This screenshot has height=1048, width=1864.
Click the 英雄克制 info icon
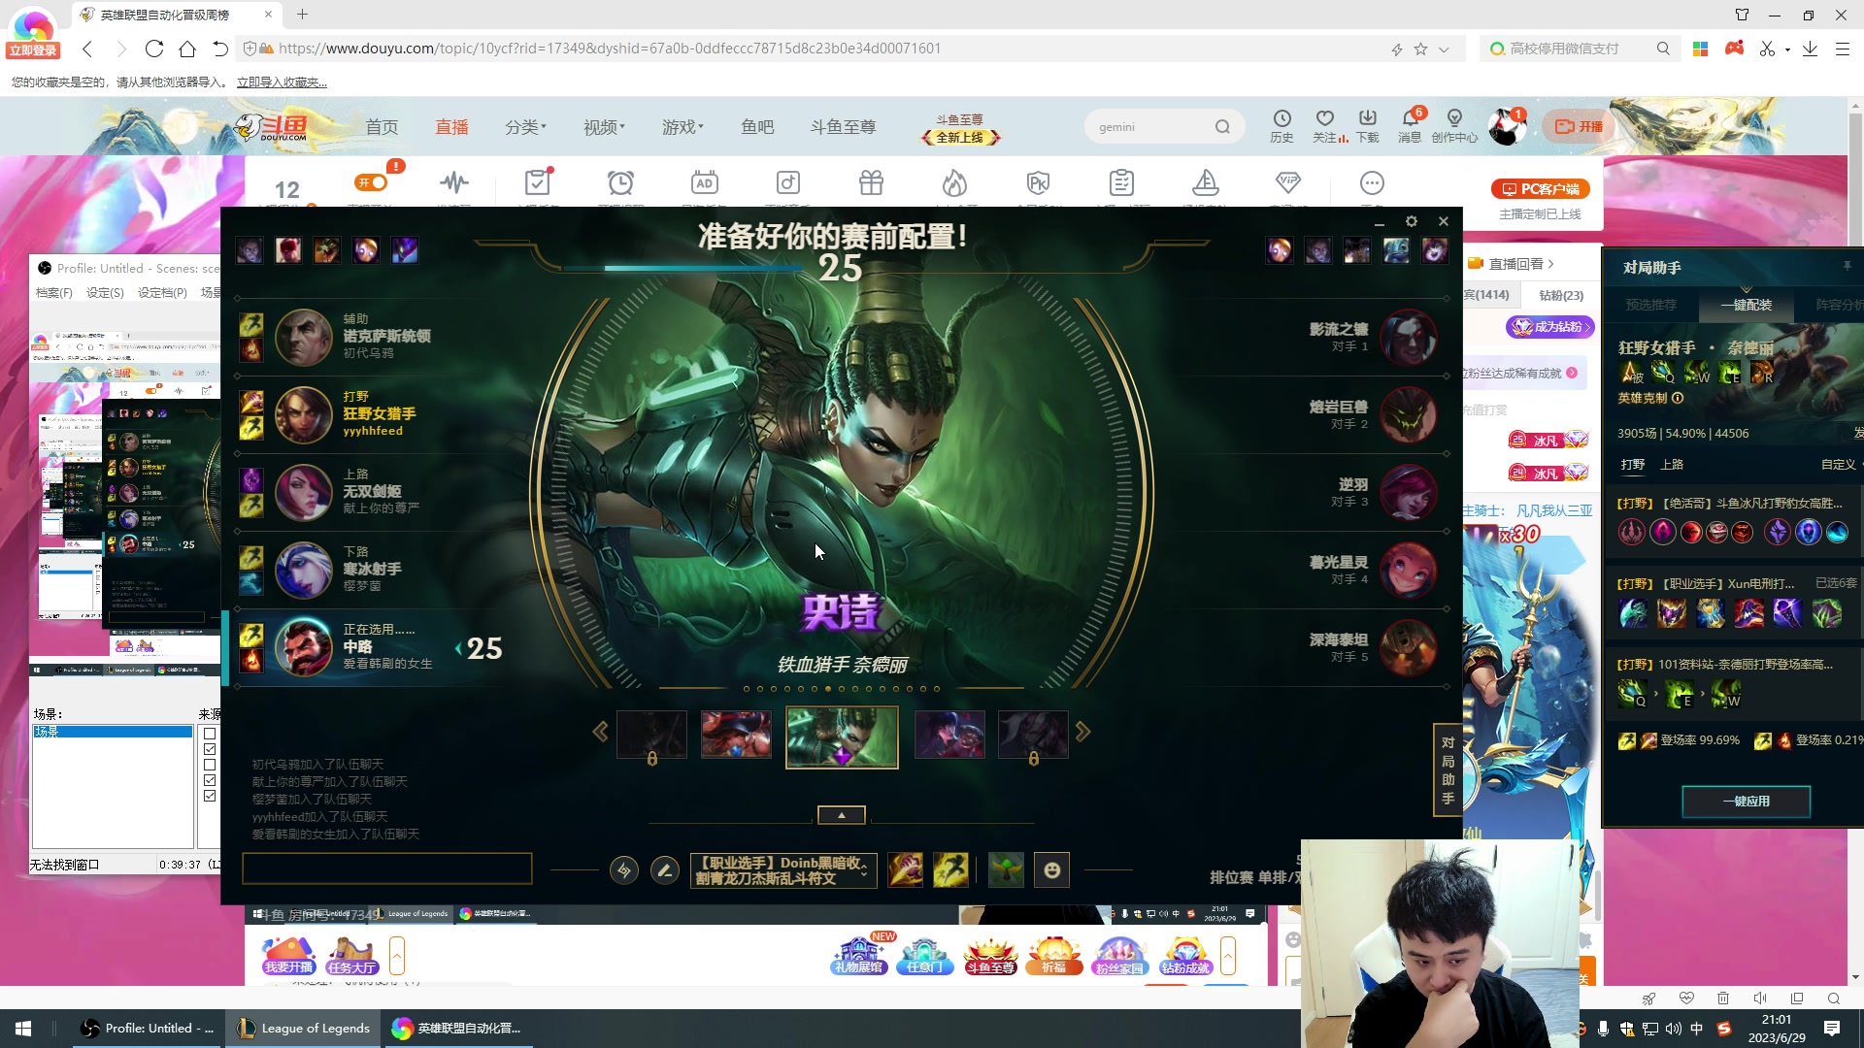[1678, 398]
